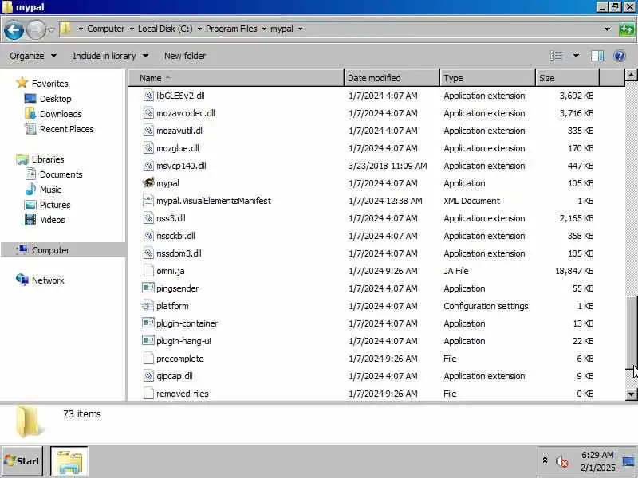Open the Help question mark icon
Screen dimensions: 638x478
coord(620,56)
